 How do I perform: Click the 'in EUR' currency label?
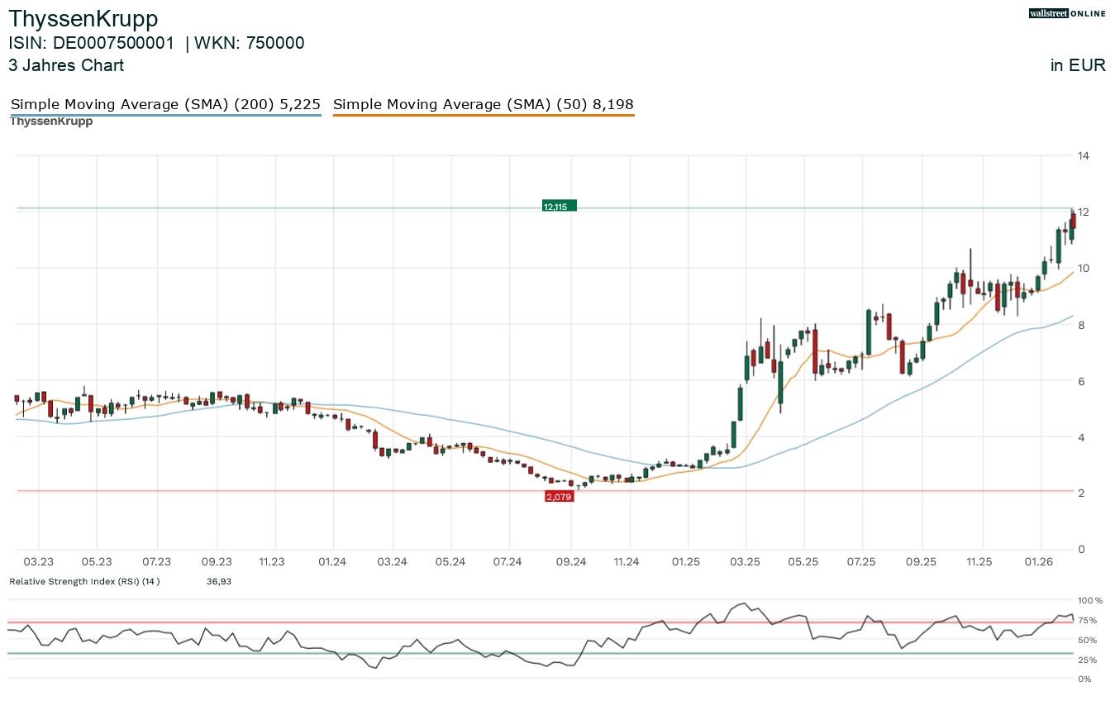point(1077,66)
